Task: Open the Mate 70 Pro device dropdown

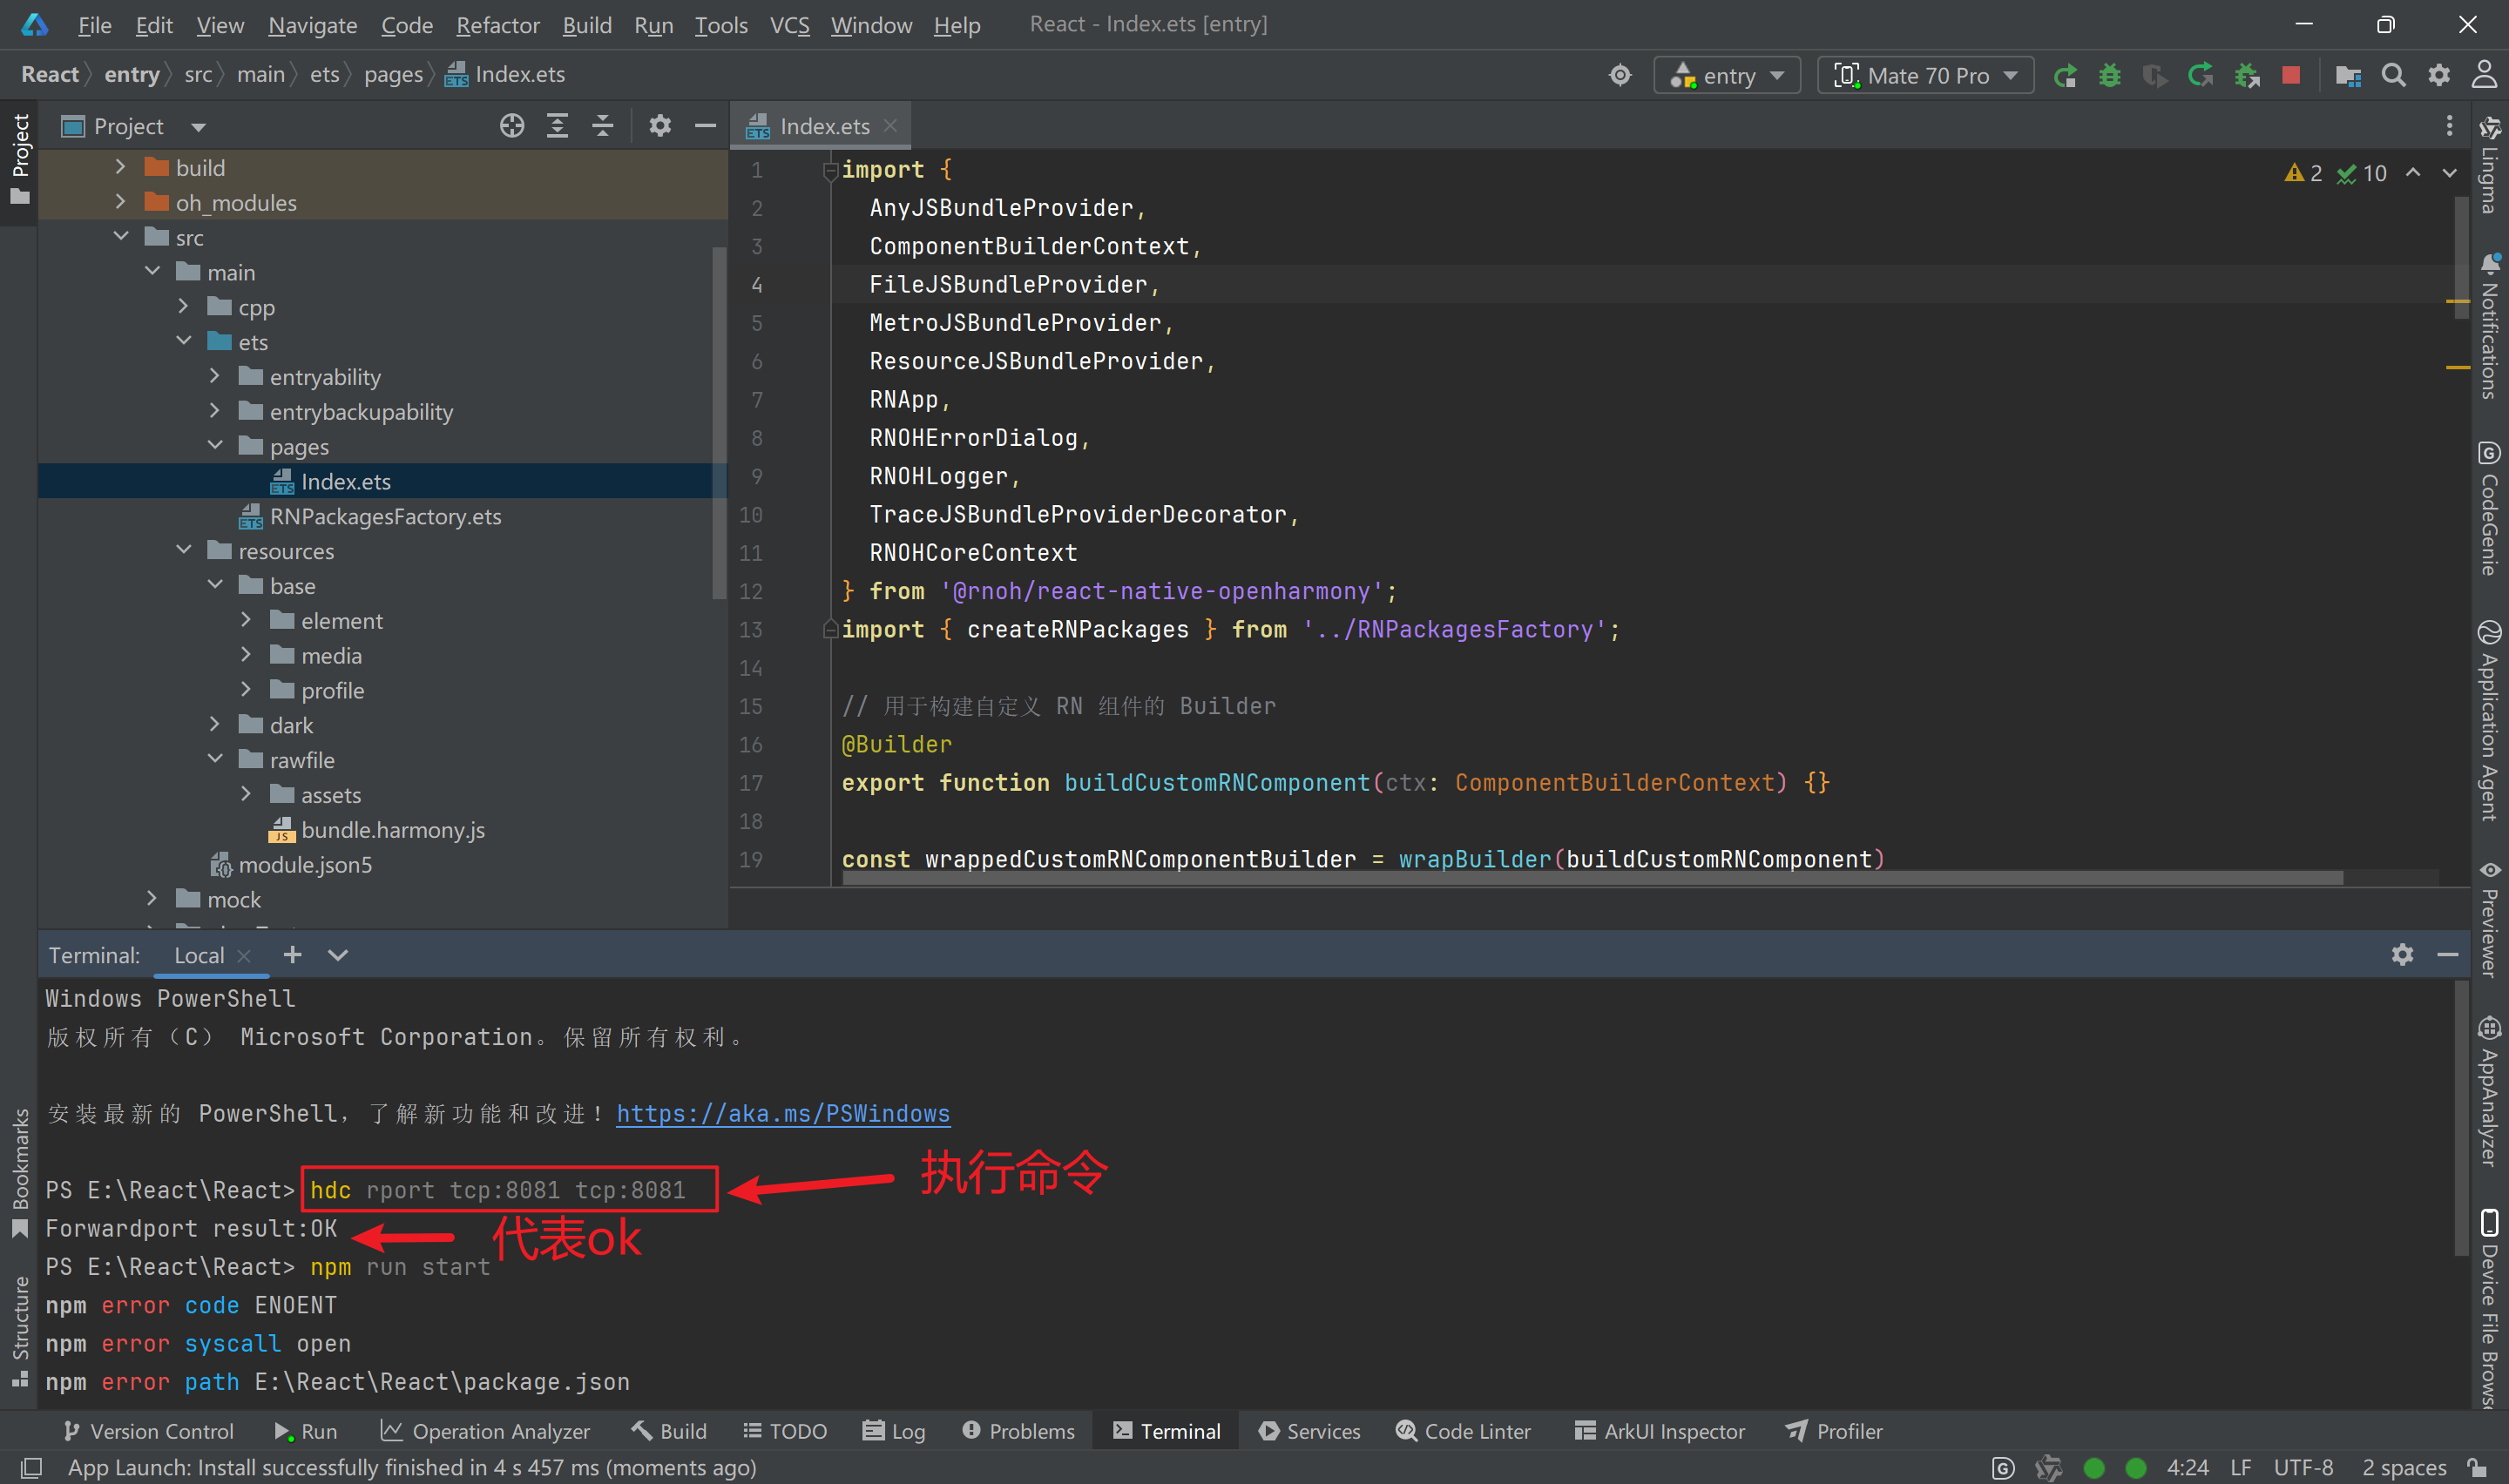Action: click(x=1925, y=76)
